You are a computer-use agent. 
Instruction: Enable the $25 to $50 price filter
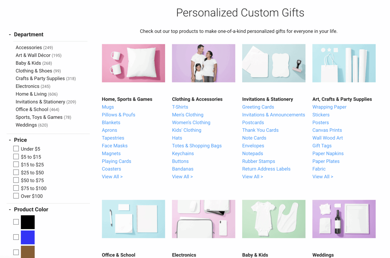pos(16,172)
